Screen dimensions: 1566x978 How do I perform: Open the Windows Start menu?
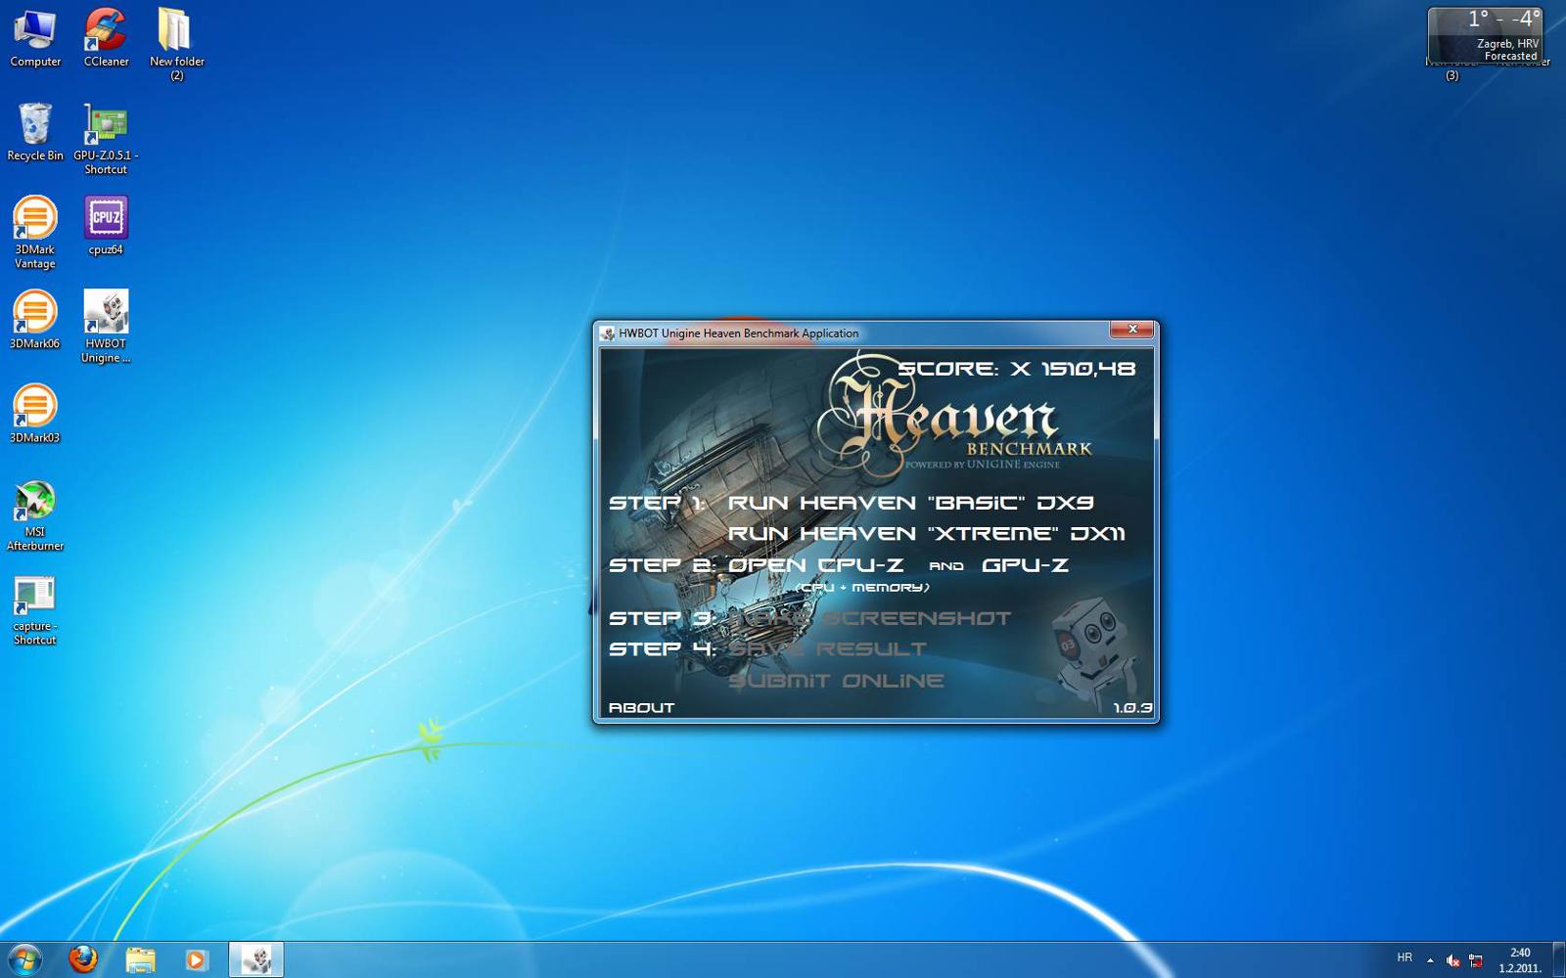[24, 959]
